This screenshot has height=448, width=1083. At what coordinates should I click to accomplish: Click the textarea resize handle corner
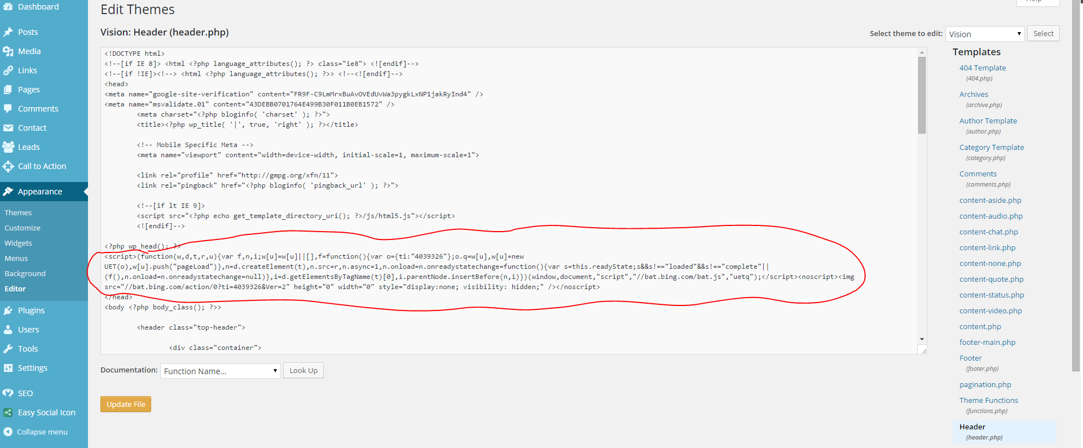pos(923,350)
